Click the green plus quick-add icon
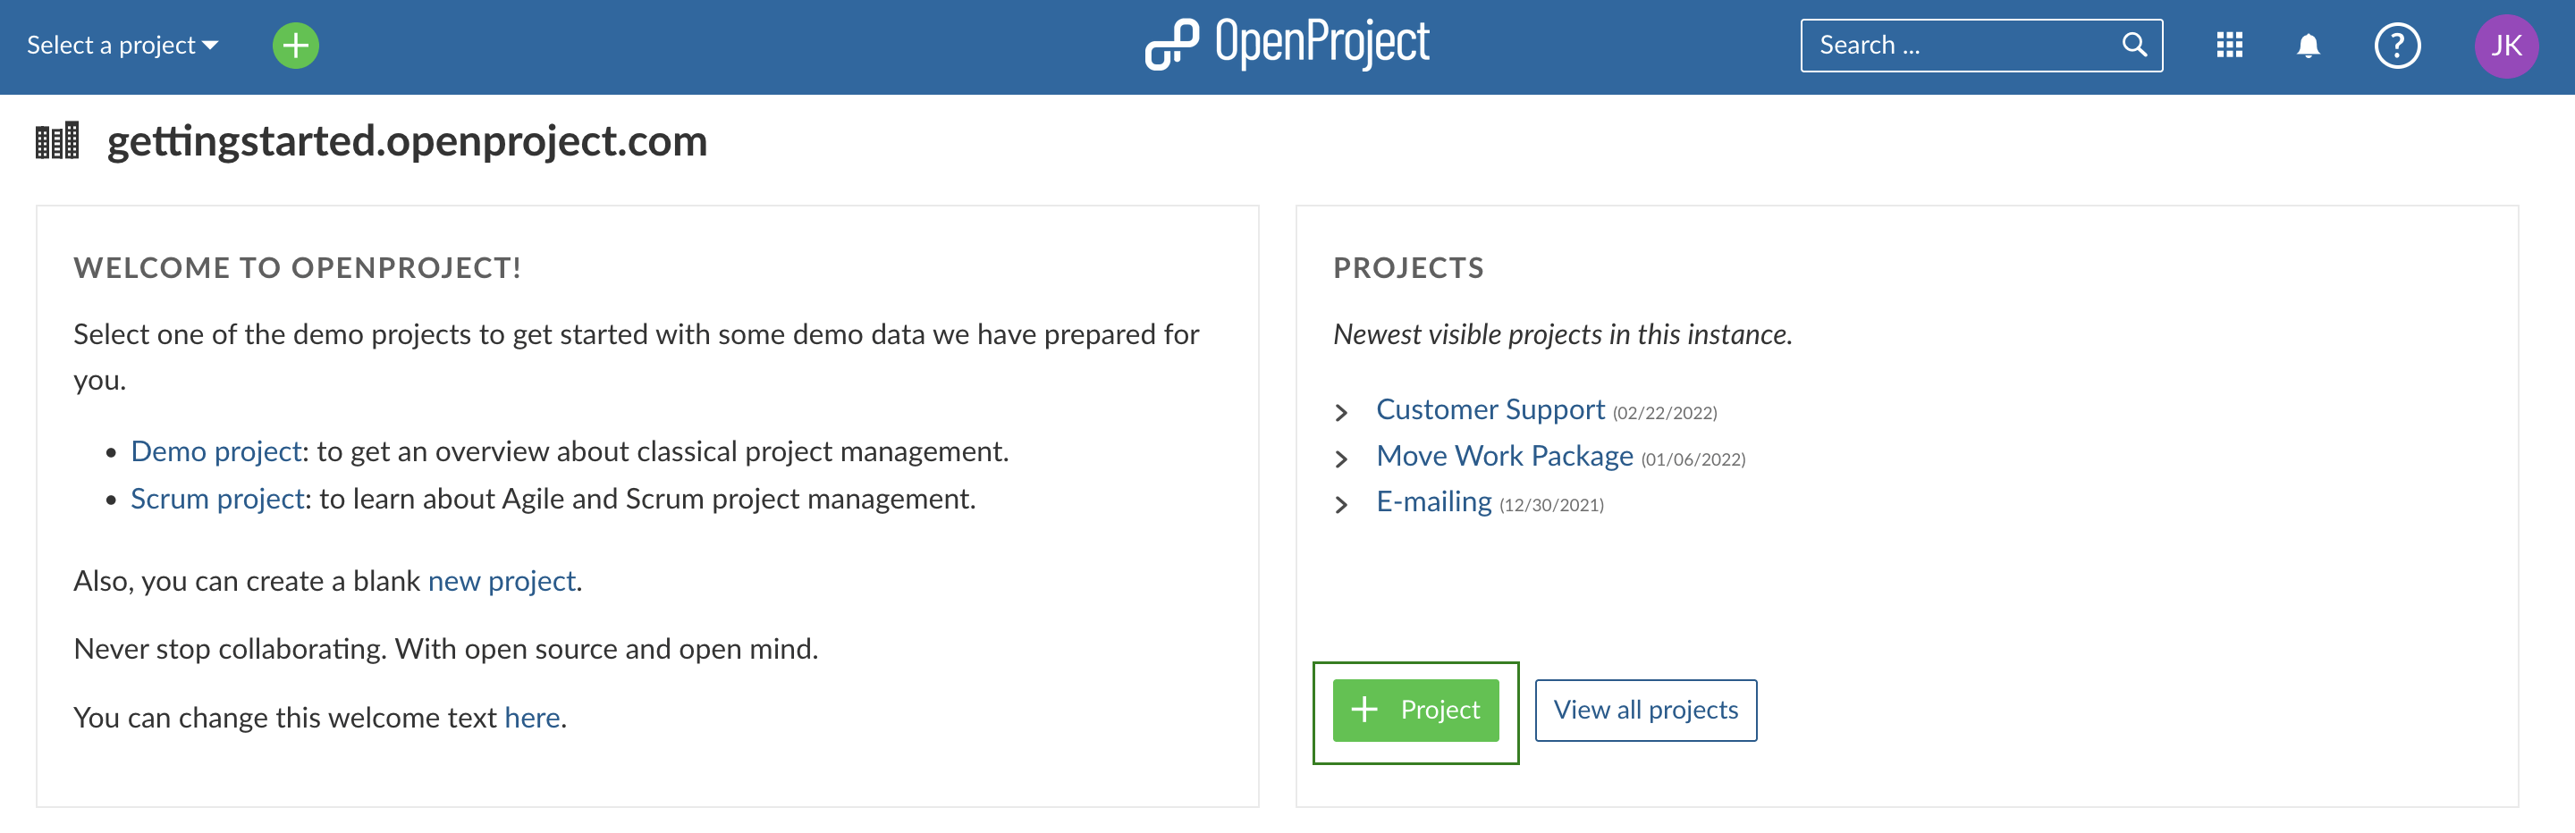This screenshot has width=2575, height=833. click(x=296, y=46)
